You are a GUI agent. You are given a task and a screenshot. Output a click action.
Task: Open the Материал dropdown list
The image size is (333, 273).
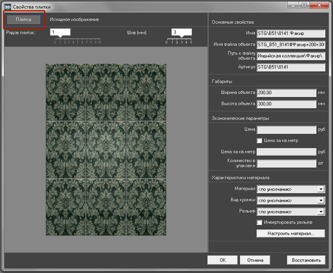pyautogui.click(x=321, y=189)
